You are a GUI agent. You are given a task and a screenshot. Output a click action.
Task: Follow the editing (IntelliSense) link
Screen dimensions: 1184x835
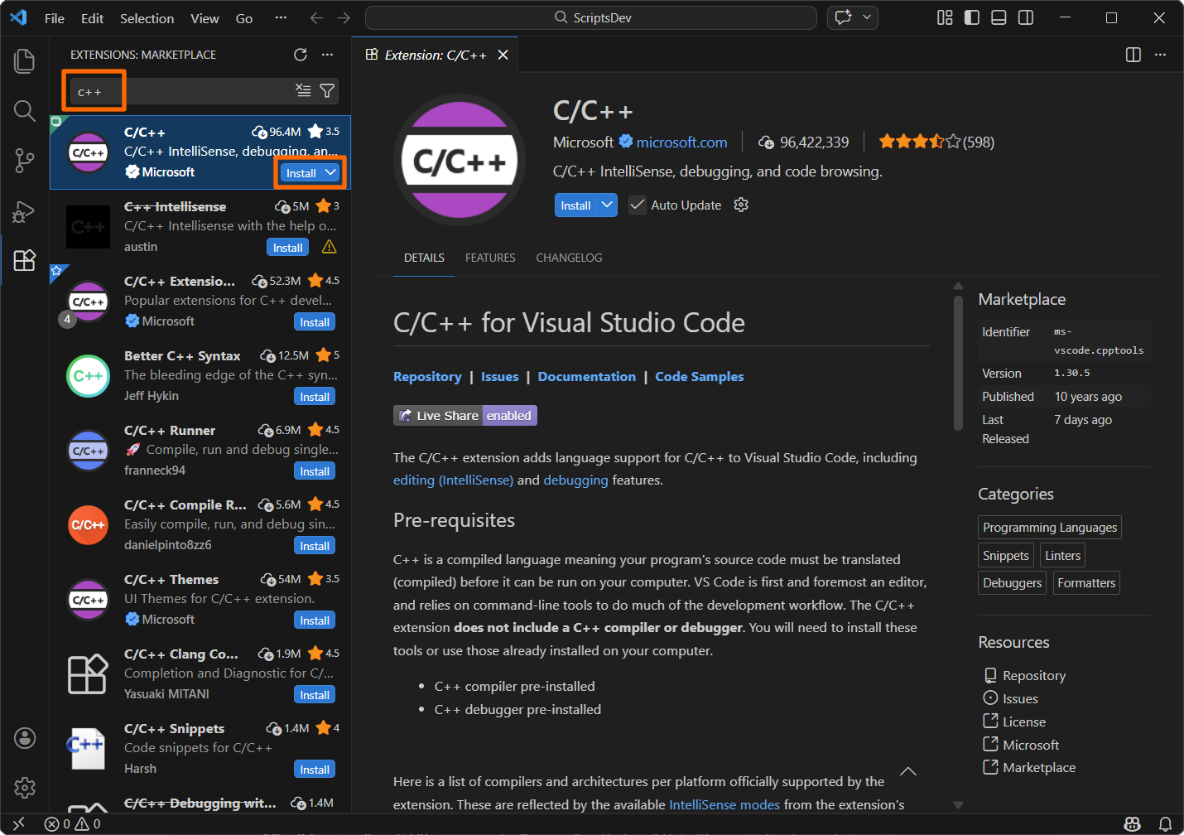click(453, 480)
